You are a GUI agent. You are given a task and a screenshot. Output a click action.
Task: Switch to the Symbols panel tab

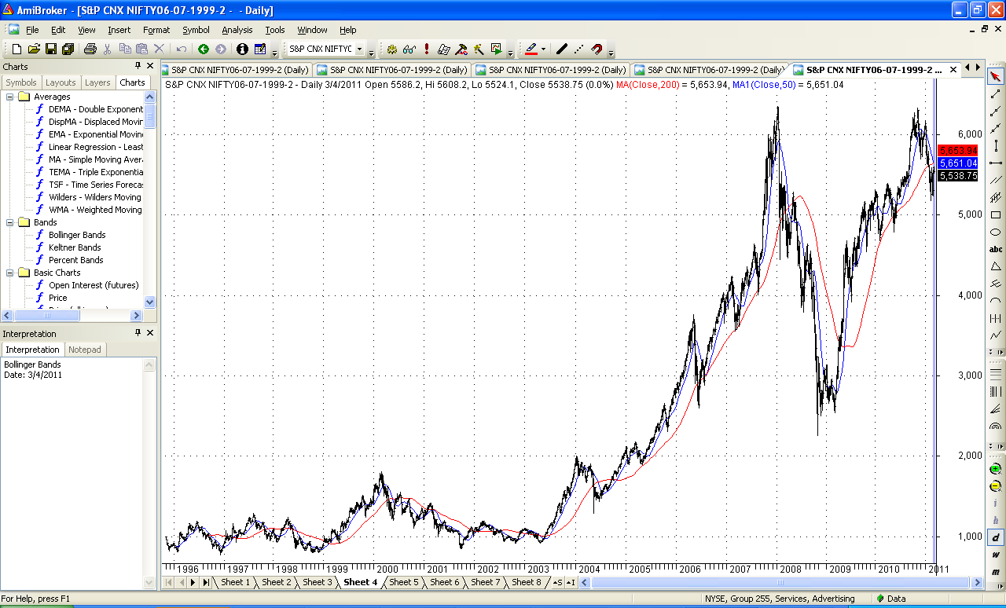tap(21, 82)
